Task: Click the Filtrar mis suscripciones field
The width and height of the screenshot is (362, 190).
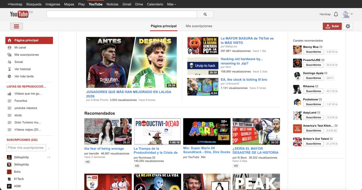Action: 26,148
